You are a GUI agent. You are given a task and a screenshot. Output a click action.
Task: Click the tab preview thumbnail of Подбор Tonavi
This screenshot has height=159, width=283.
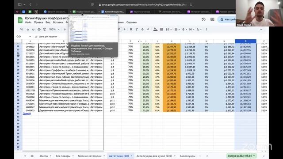click(93, 29)
